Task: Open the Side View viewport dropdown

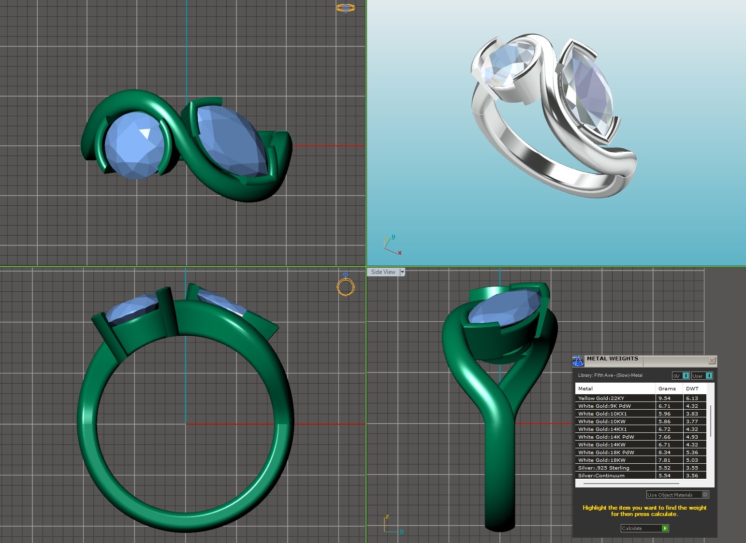Action: pyautogui.click(x=402, y=272)
